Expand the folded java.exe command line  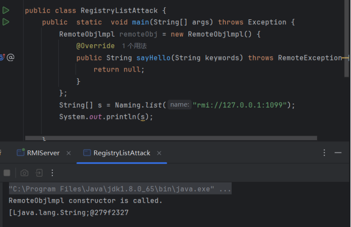click(224, 189)
